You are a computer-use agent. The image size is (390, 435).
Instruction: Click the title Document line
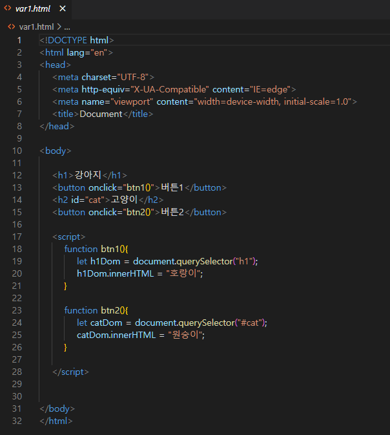[x=103, y=114]
